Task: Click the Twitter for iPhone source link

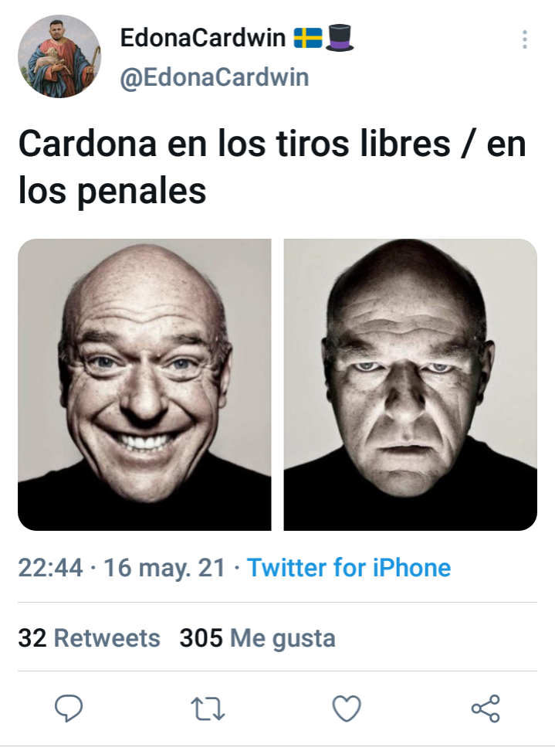Action: [349, 568]
